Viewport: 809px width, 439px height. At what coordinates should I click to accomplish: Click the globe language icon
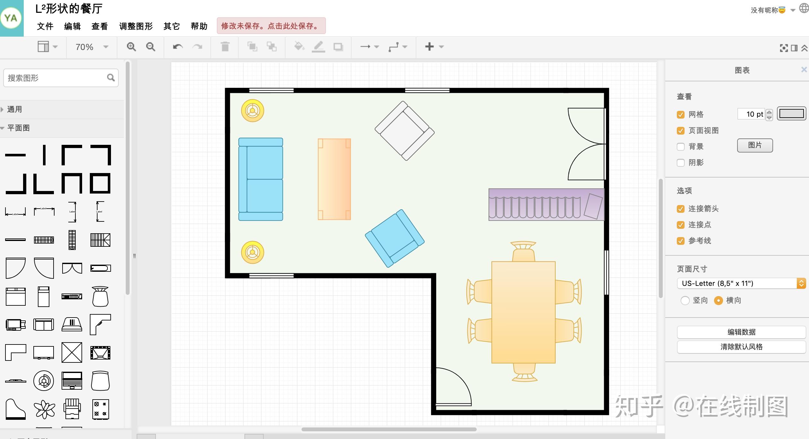point(804,8)
